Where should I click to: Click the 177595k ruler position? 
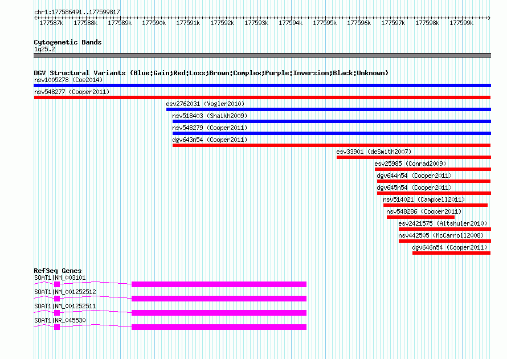click(325, 23)
